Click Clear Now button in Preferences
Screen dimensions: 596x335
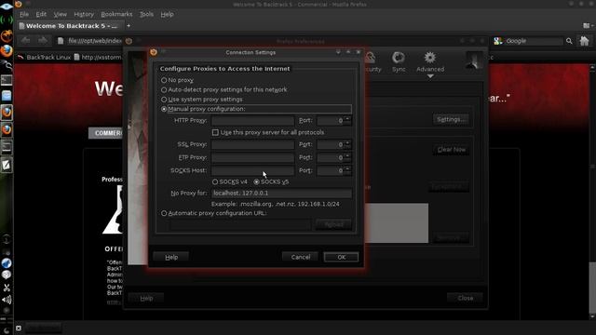(451, 150)
